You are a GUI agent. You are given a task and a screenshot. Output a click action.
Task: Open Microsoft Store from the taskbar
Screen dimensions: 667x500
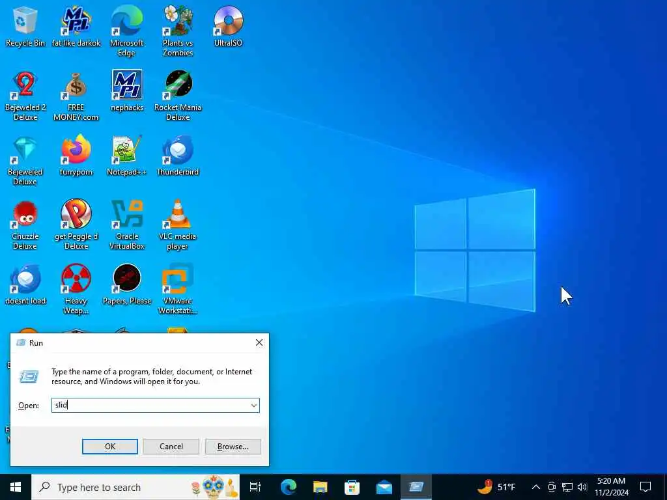click(352, 487)
